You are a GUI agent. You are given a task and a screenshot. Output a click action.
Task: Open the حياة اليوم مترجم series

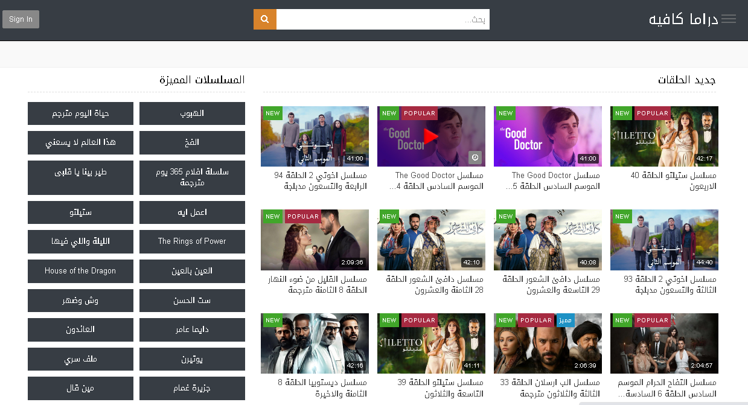pos(80,113)
